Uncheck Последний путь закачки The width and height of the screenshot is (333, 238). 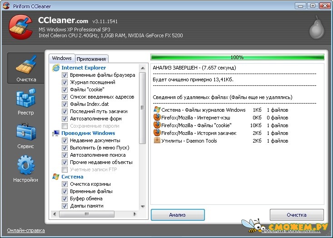[x=65, y=111]
